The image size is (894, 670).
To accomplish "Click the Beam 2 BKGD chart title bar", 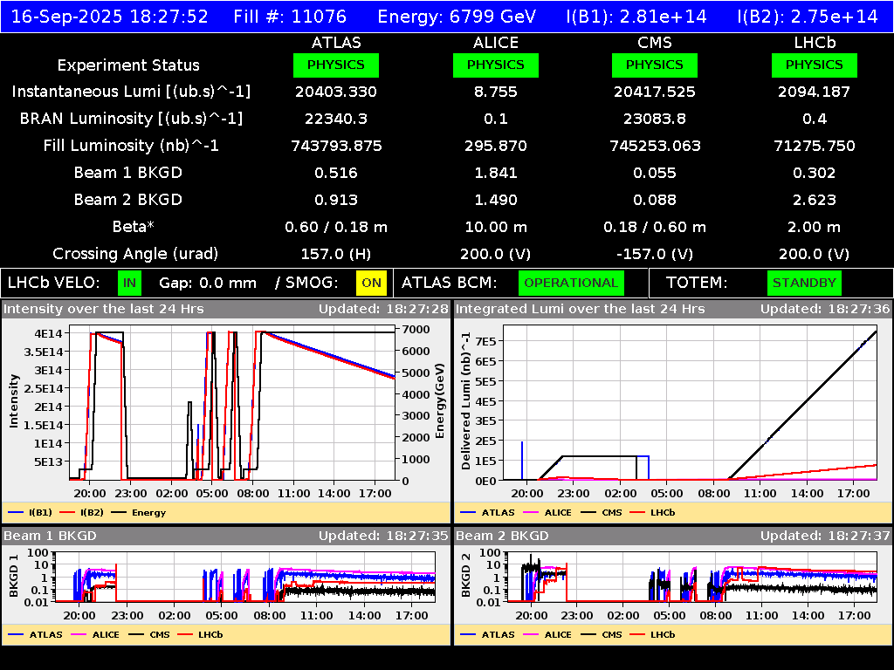I will [x=673, y=536].
